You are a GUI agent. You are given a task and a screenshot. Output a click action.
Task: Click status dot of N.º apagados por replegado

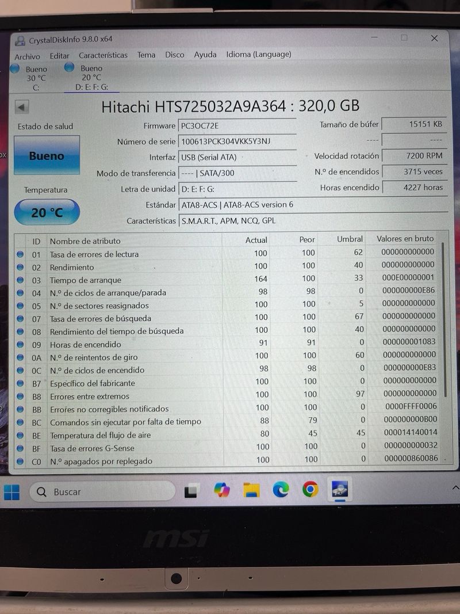pyautogui.click(x=20, y=462)
